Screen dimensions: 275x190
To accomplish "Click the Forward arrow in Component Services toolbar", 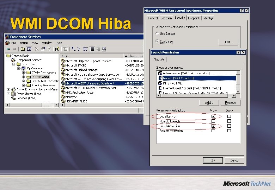I will tap(14, 49).
